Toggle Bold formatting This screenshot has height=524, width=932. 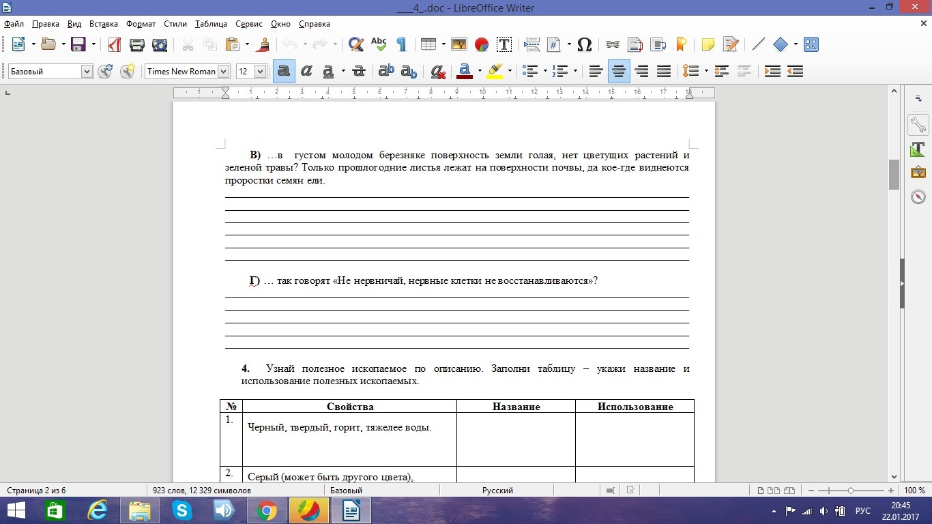click(x=284, y=72)
